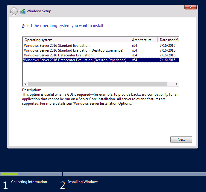Click the Installing Windows progress bar
Viewport: 206px width, 192px height.
(134, 174)
